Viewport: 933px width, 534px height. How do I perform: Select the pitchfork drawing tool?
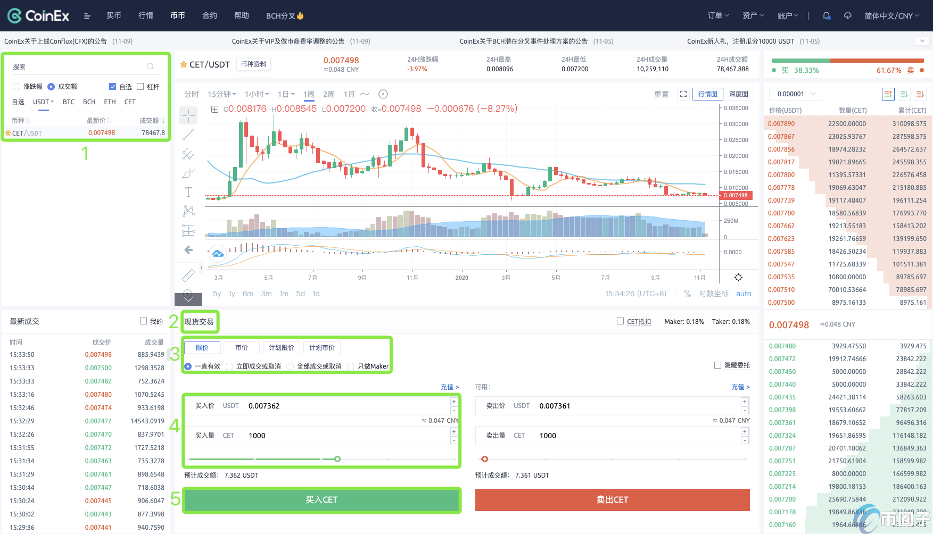(x=188, y=154)
